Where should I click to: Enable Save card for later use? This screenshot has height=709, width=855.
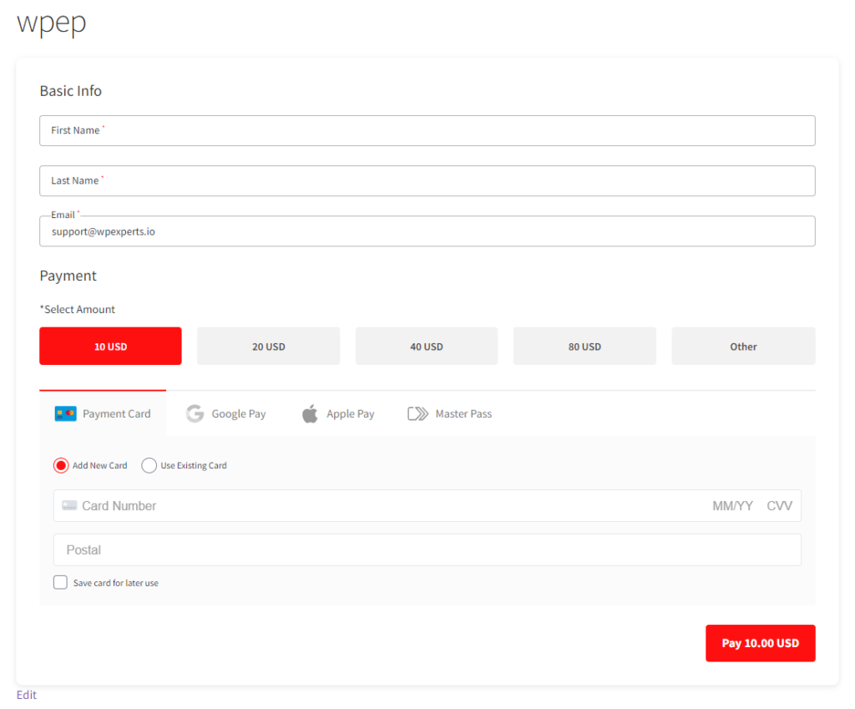[60, 582]
